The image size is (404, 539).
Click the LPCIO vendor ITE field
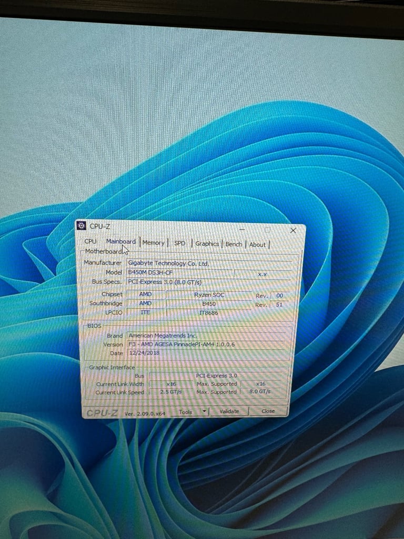click(145, 312)
